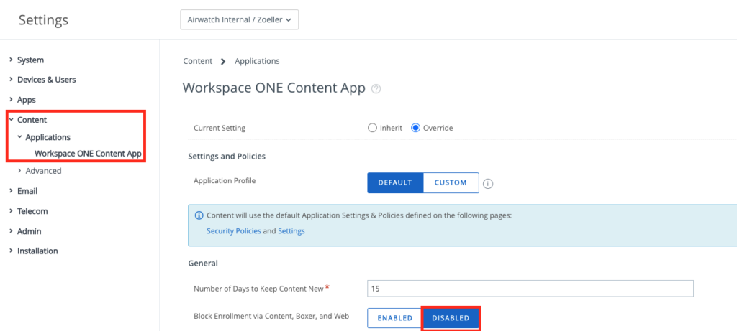
Task: Choose the Default application profile
Action: pos(395,182)
